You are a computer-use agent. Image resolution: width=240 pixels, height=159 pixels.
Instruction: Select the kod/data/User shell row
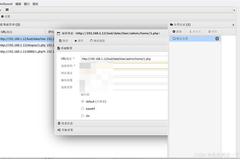click(27, 39)
